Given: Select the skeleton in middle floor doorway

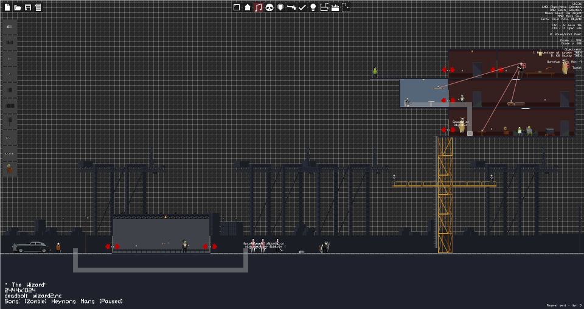Looking at the screenshot, I should coord(462,99).
